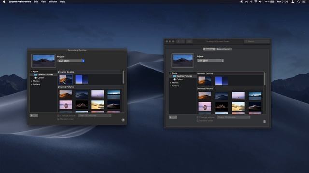The height and width of the screenshot is (173, 309).
Task: Expand Folders group in Secondary Desktop sidebar
Action: [x=32, y=84]
